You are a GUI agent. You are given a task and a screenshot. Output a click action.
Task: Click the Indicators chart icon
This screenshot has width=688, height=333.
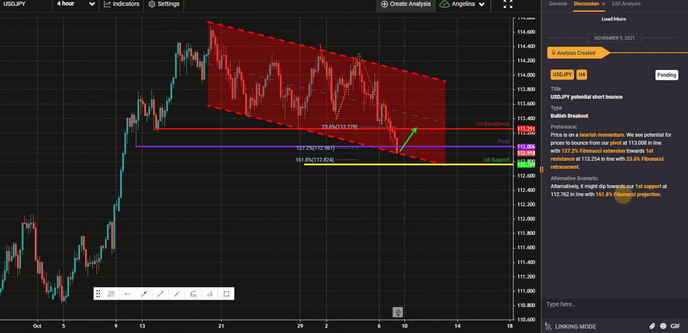point(107,4)
